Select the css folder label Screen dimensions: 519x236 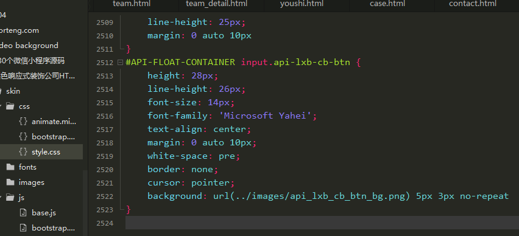(x=24, y=106)
